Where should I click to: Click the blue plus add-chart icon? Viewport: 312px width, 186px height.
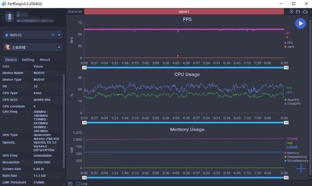click(301, 168)
